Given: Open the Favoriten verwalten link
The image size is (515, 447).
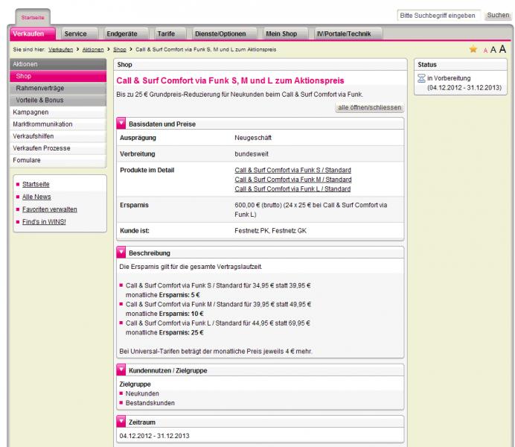Looking at the screenshot, I should (x=50, y=209).
